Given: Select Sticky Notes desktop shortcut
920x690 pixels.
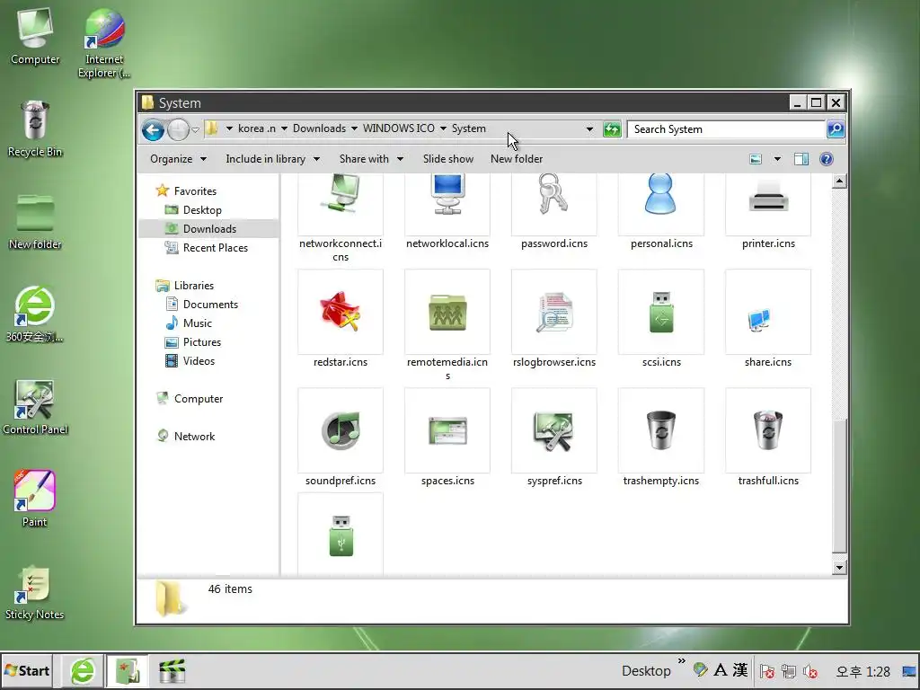Looking at the screenshot, I should (35, 593).
